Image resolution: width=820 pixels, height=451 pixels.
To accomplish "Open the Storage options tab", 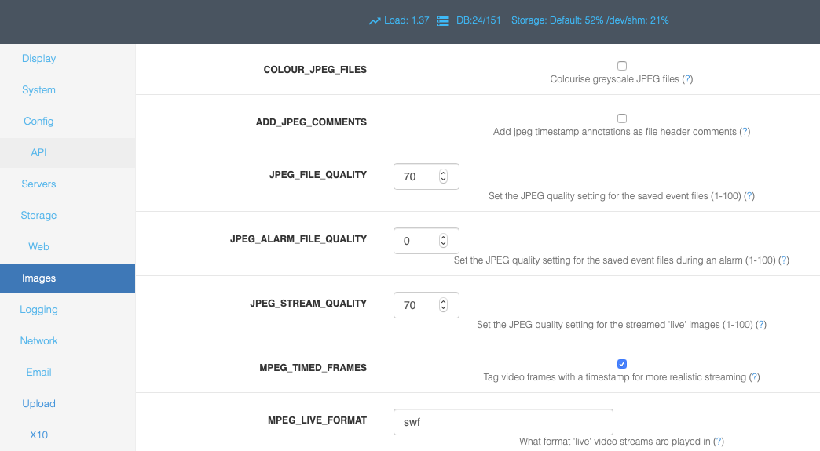I will tap(38, 216).
